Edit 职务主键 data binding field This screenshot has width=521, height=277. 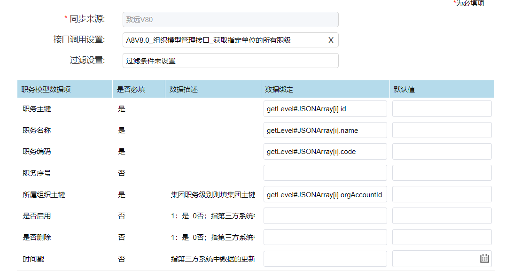pyautogui.click(x=325, y=109)
